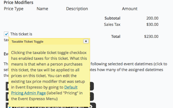Uncheck the 'This ticket is taxable' checkbox

(6, 34)
